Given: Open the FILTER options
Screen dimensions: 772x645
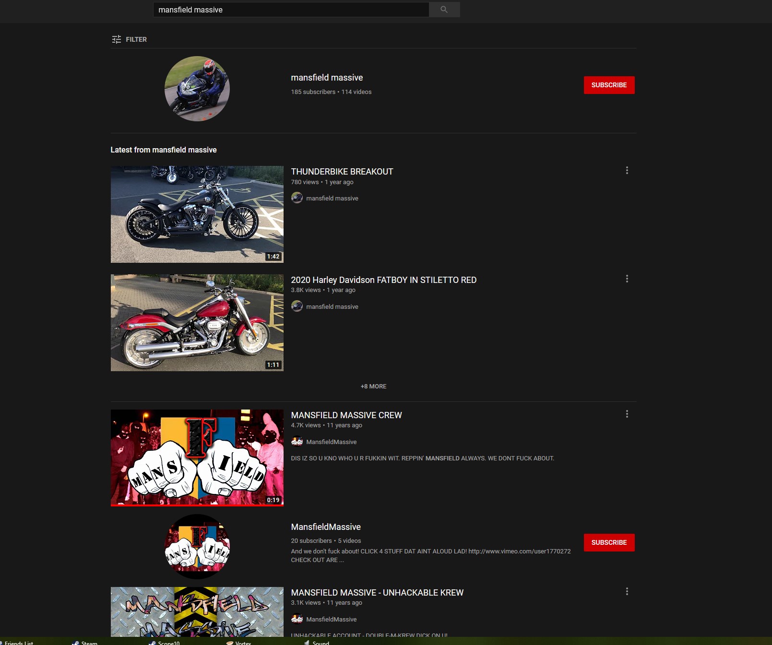Looking at the screenshot, I should click(129, 39).
